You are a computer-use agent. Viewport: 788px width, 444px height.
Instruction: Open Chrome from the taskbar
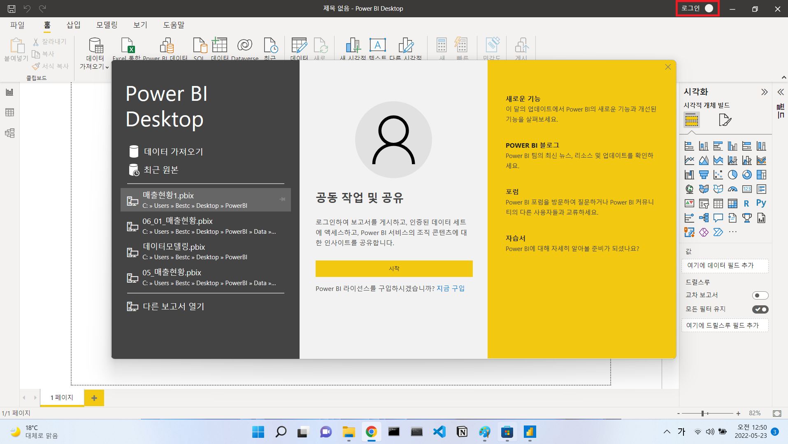[x=371, y=432]
